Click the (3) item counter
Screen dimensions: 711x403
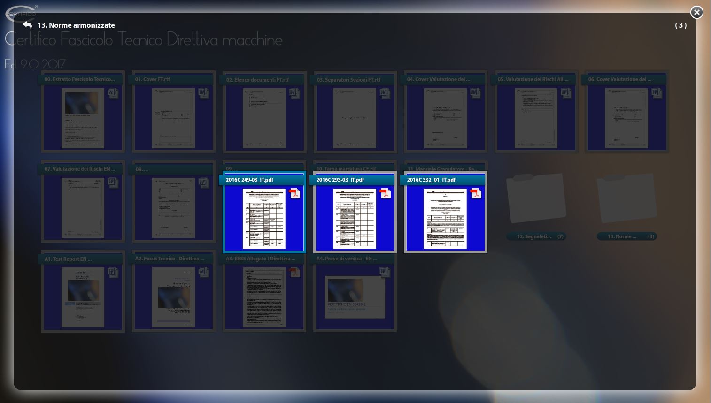point(680,25)
